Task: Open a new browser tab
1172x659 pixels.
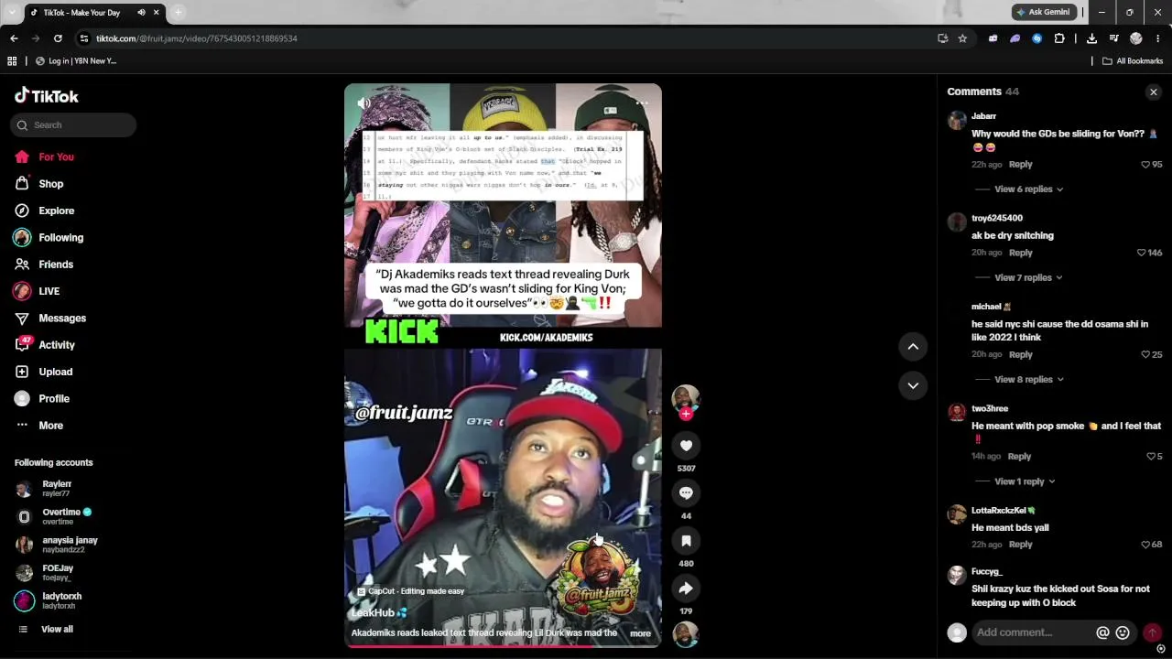Action: pyautogui.click(x=178, y=12)
